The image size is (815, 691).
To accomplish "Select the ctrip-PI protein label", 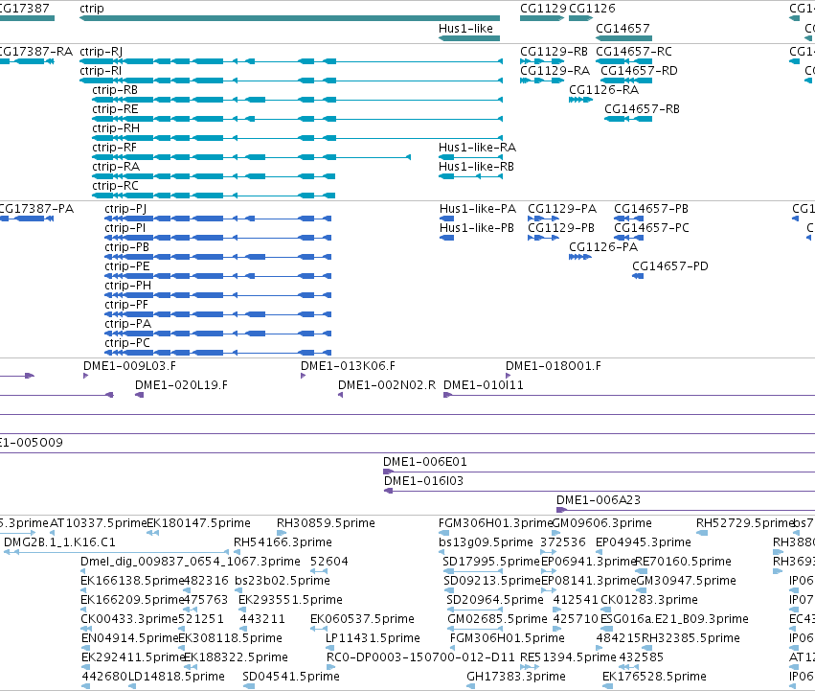I will pyautogui.click(x=125, y=228).
